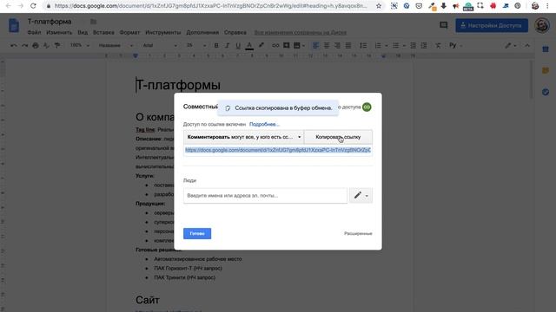
Task: Open the 100% zoom dropdown
Action: click(79, 45)
